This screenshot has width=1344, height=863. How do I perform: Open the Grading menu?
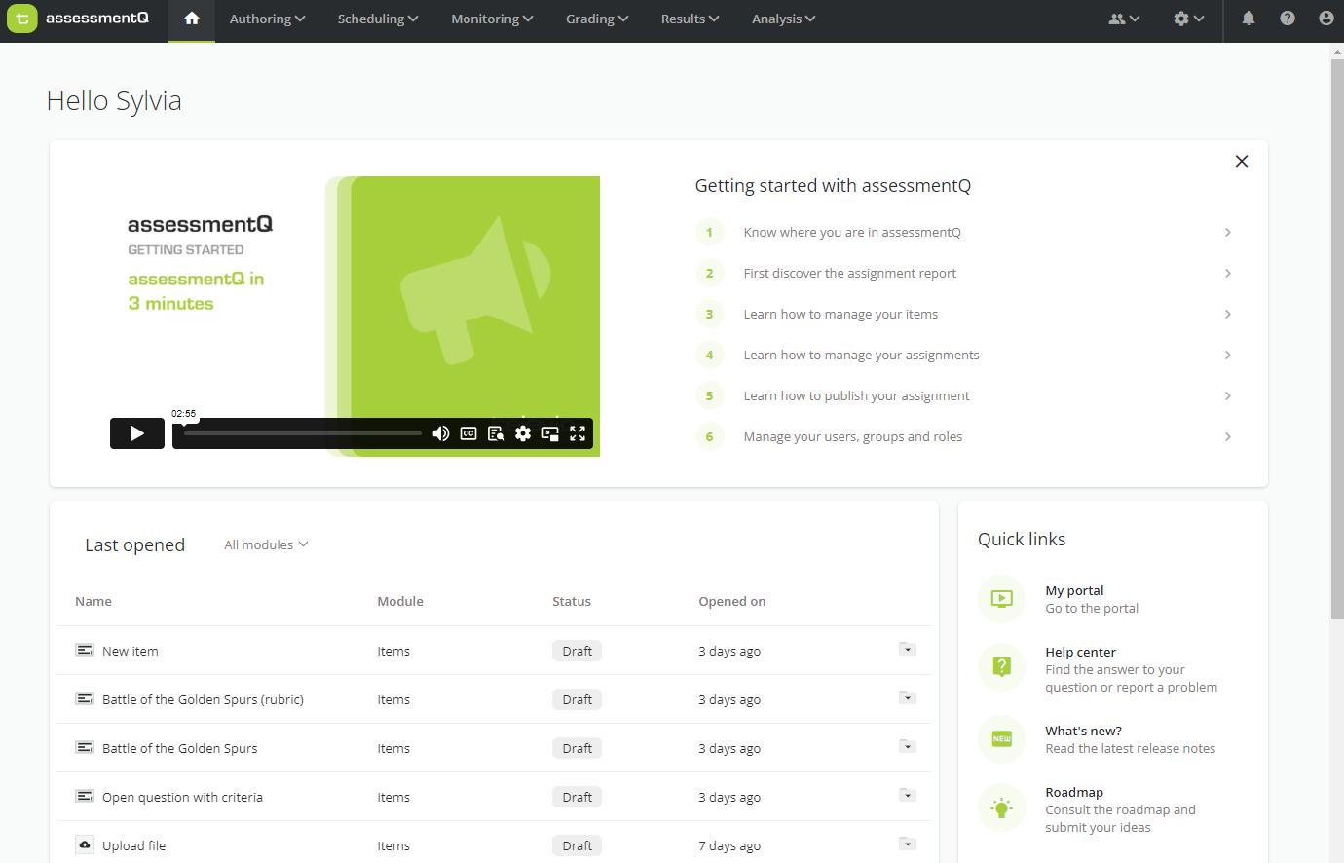(x=597, y=19)
